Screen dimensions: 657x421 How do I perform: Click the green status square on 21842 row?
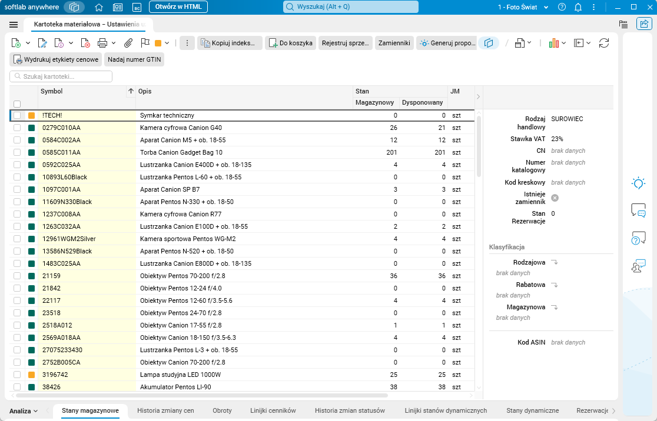click(31, 288)
